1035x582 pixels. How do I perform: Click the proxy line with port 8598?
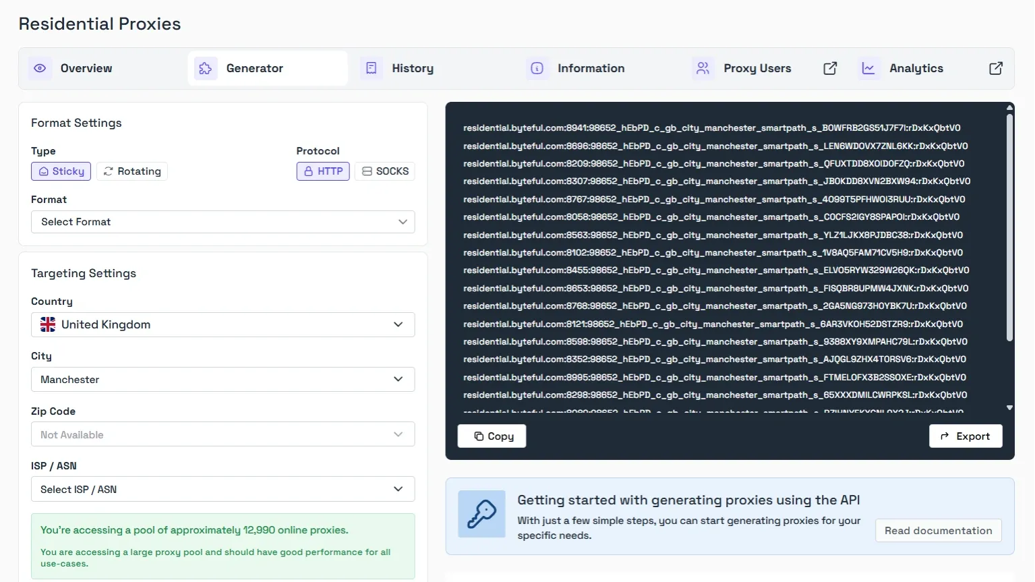715,342
